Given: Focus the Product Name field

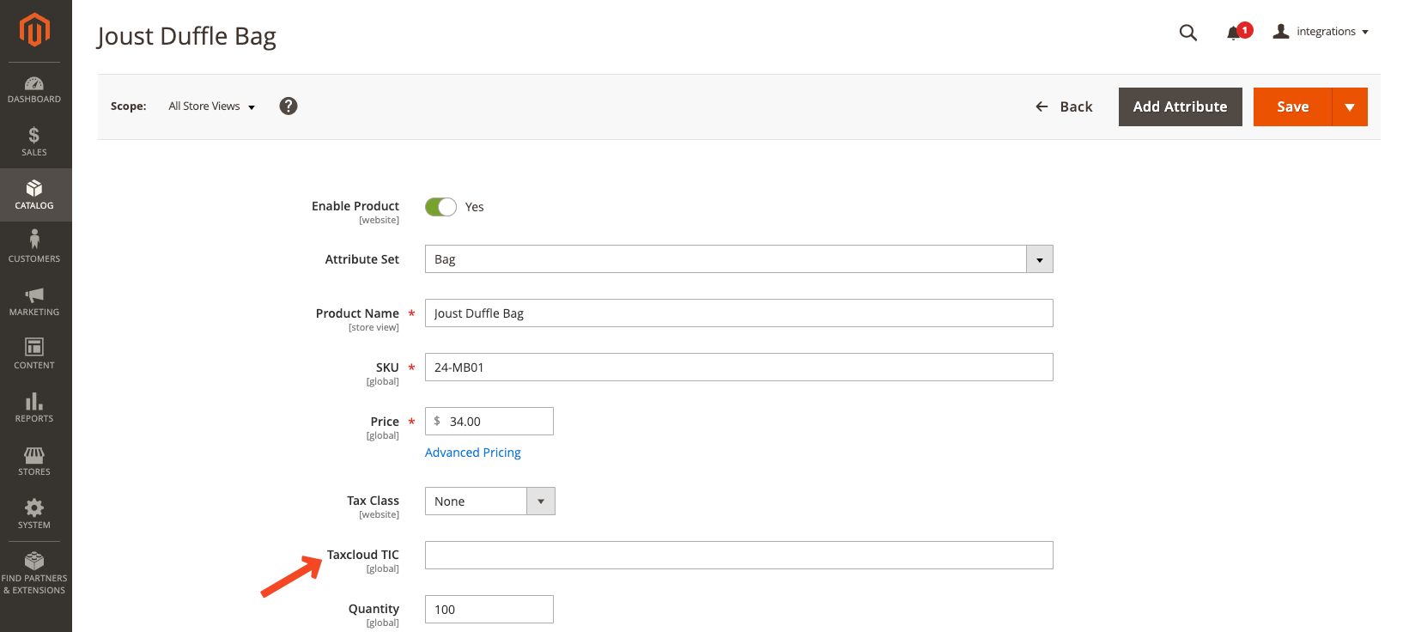Looking at the screenshot, I should coord(739,313).
